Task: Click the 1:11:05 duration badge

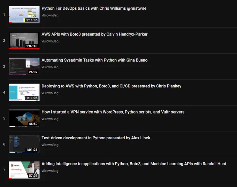Action: coord(32,98)
